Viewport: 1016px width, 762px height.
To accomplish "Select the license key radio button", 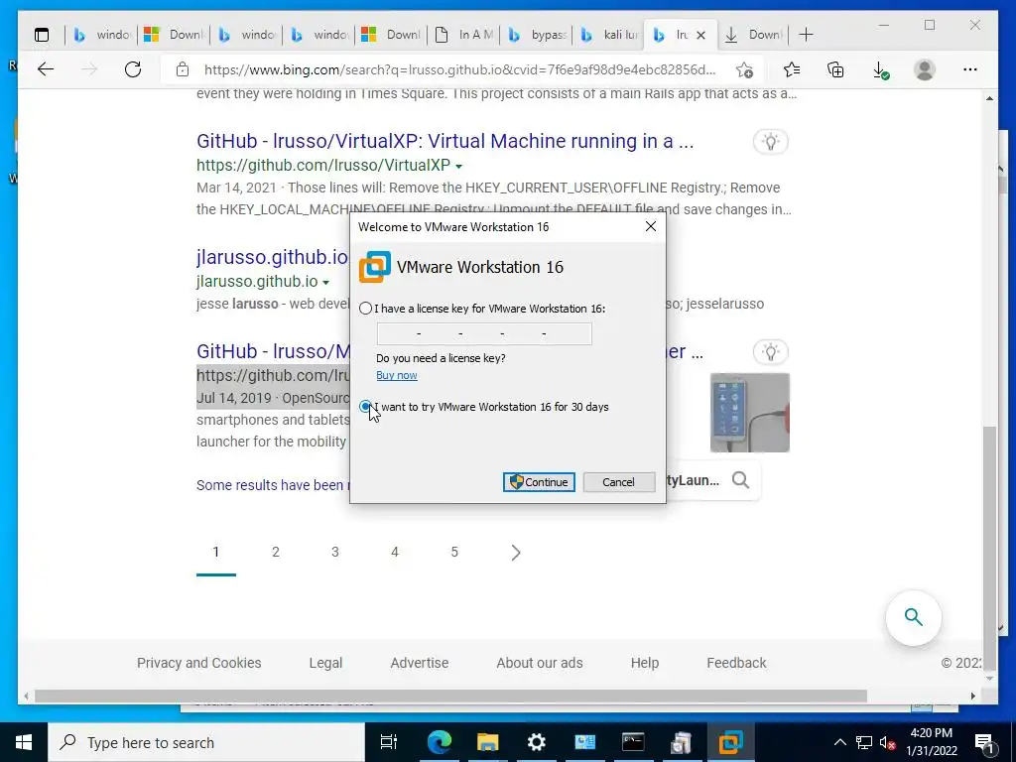I will click(365, 309).
